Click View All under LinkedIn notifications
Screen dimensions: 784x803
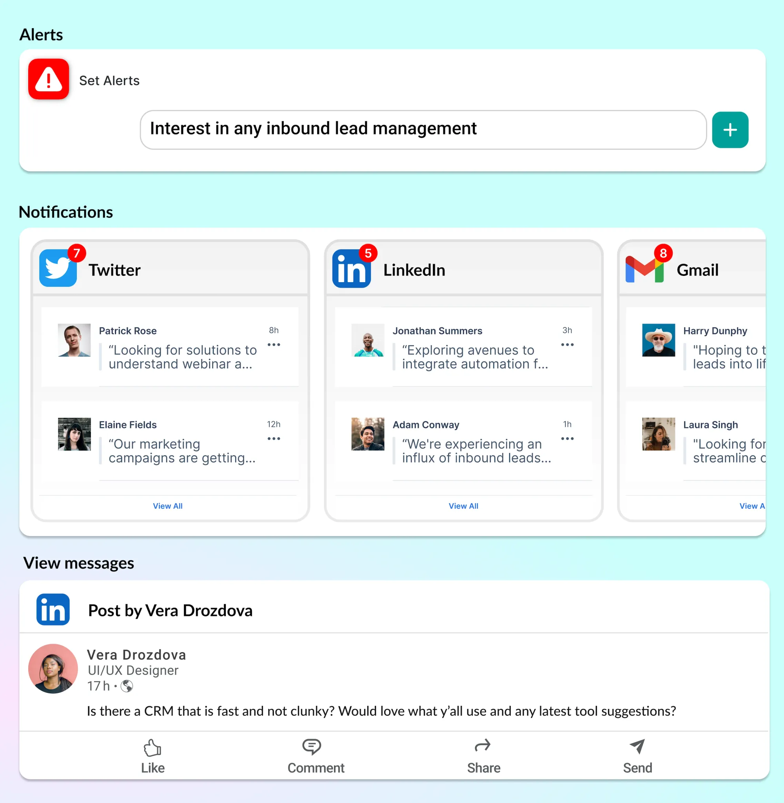463,506
